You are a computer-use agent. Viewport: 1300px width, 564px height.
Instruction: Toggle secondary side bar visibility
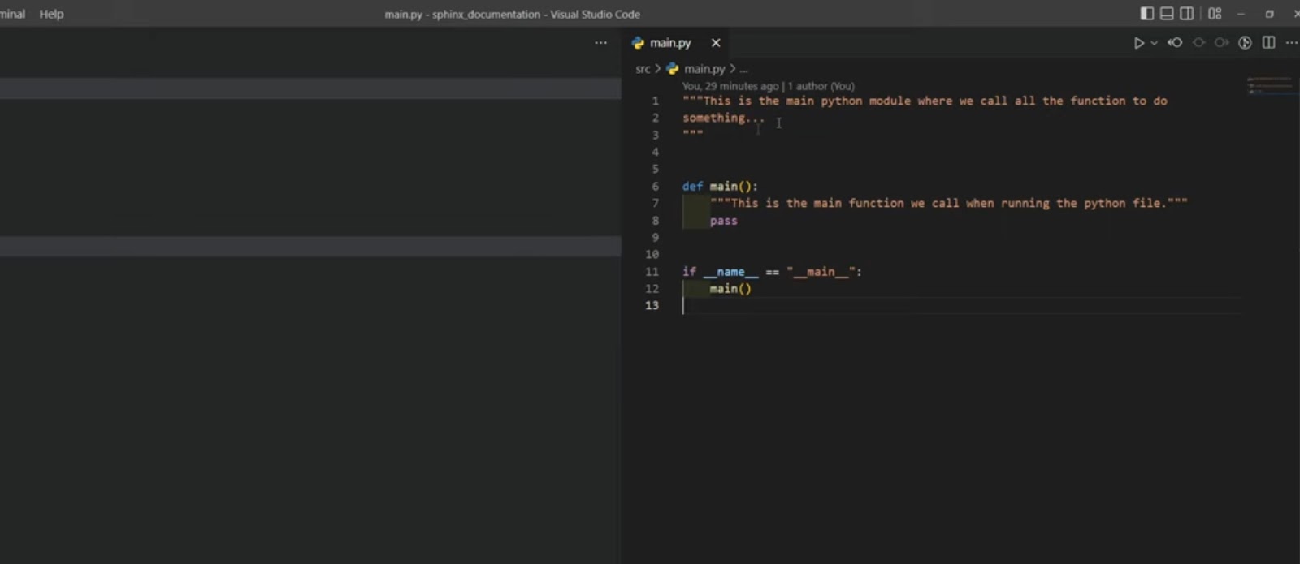click(1187, 14)
